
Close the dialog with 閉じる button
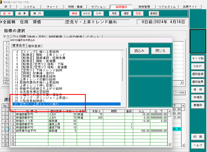click(161, 51)
